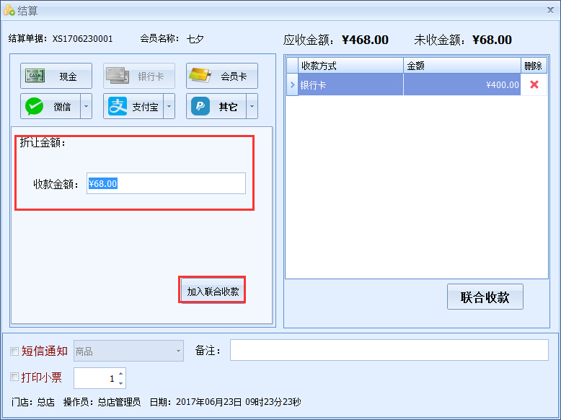
Task: Expand the WeChat (微信) dropdown arrow
Action: [x=87, y=107]
